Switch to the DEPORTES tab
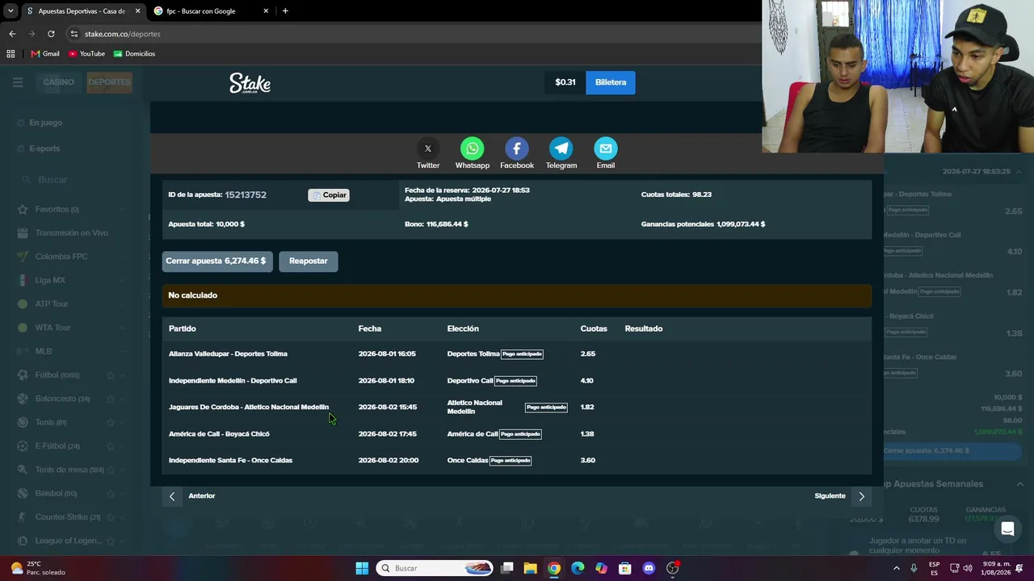The width and height of the screenshot is (1034, 581). click(x=109, y=82)
